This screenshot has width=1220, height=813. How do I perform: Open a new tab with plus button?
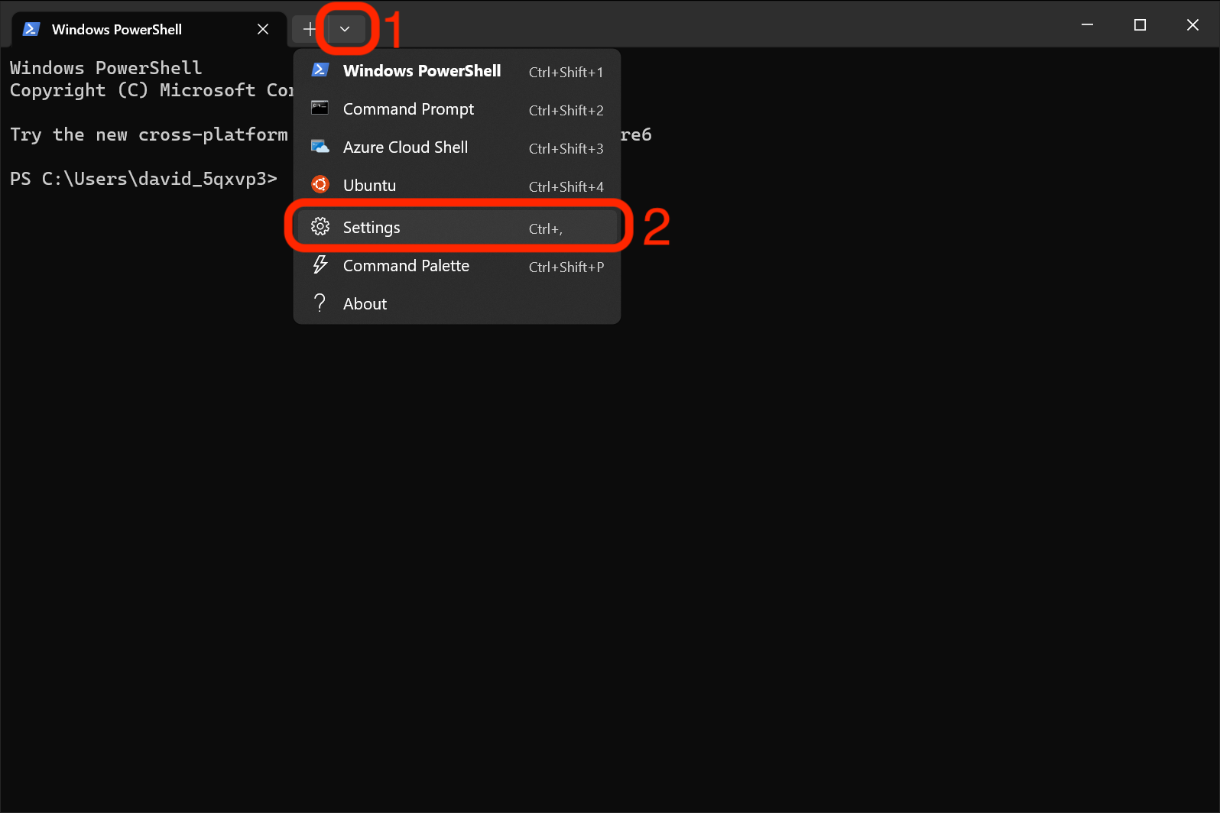tap(309, 29)
